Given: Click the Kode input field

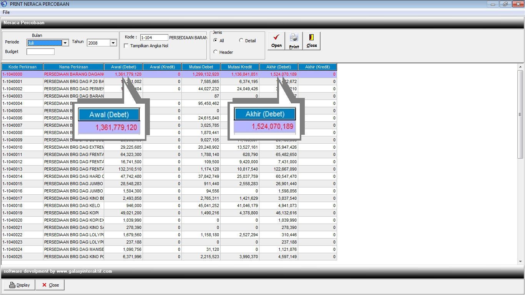Looking at the screenshot, I should point(154,38).
